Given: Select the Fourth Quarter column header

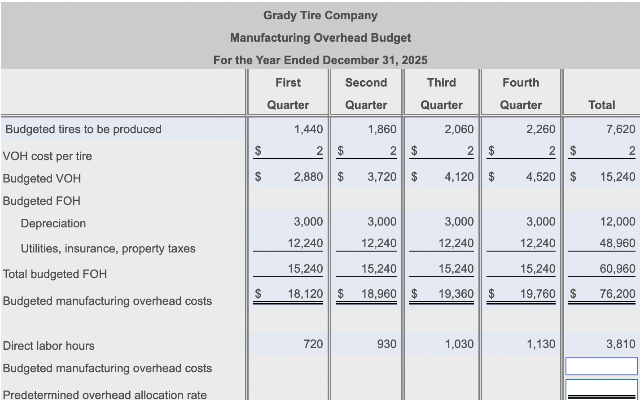Looking at the screenshot, I should [521, 93].
